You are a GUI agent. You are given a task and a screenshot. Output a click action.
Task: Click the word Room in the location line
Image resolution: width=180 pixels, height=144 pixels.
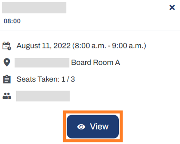(x=103, y=63)
